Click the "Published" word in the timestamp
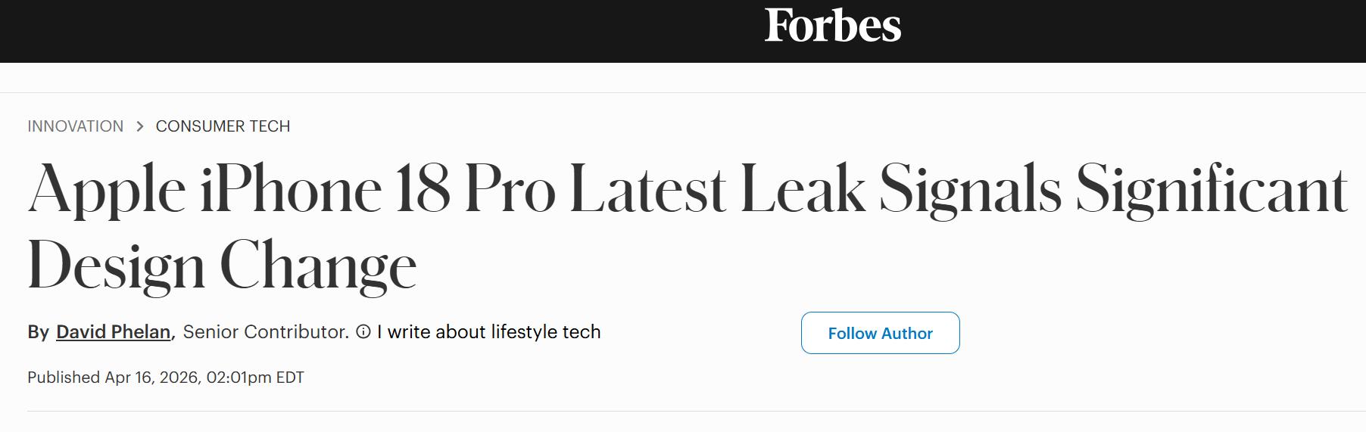The width and height of the screenshot is (1366, 432). point(64,378)
